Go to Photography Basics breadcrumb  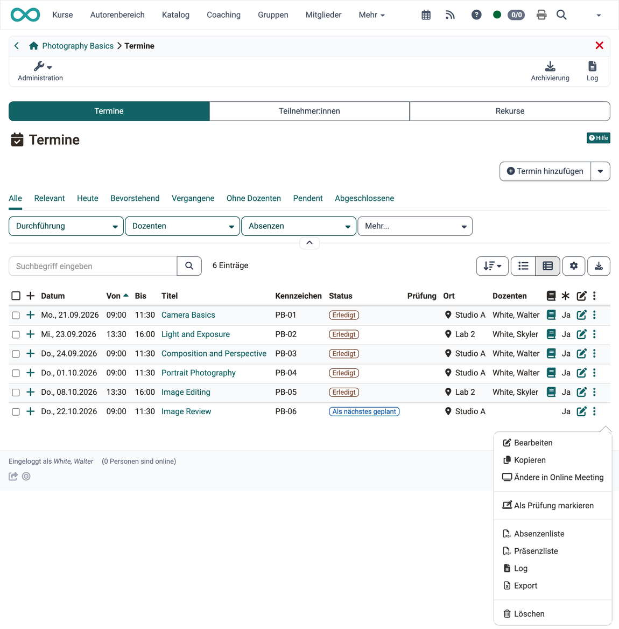pos(78,46)
